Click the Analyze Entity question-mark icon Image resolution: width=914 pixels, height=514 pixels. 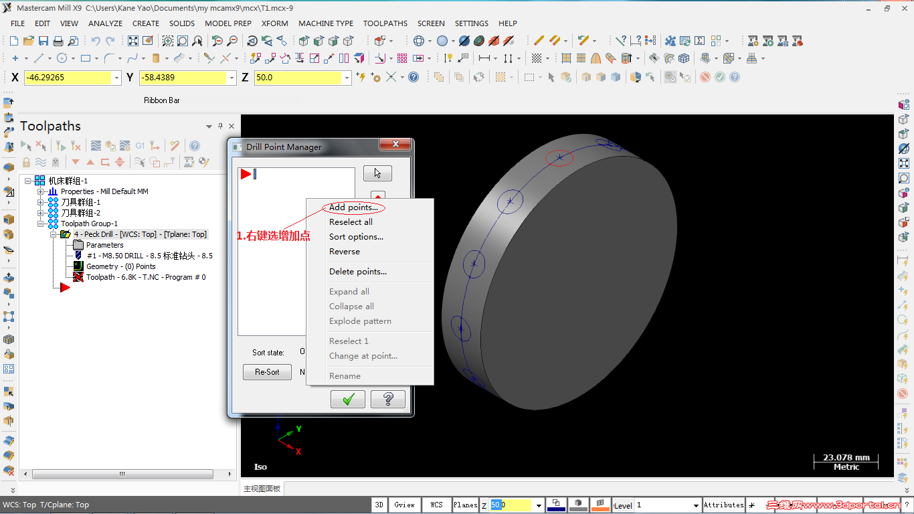[x=620, y=41]
